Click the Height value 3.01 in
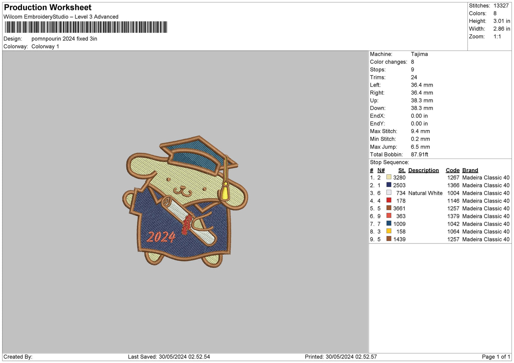This screenshot has height=363, width=514. click(x=502, y=21)
